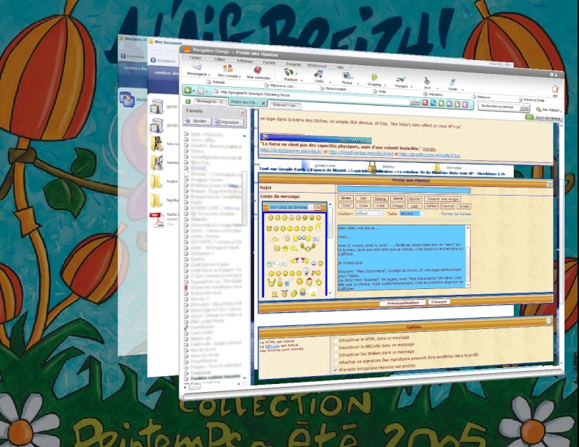Open the Edition menu
Viewport: 579px width, 447px height.
tap(220, 59)
